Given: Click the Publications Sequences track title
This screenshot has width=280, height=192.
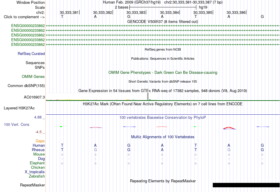Looking at the screenshot, I should click(x=163, y=59).
